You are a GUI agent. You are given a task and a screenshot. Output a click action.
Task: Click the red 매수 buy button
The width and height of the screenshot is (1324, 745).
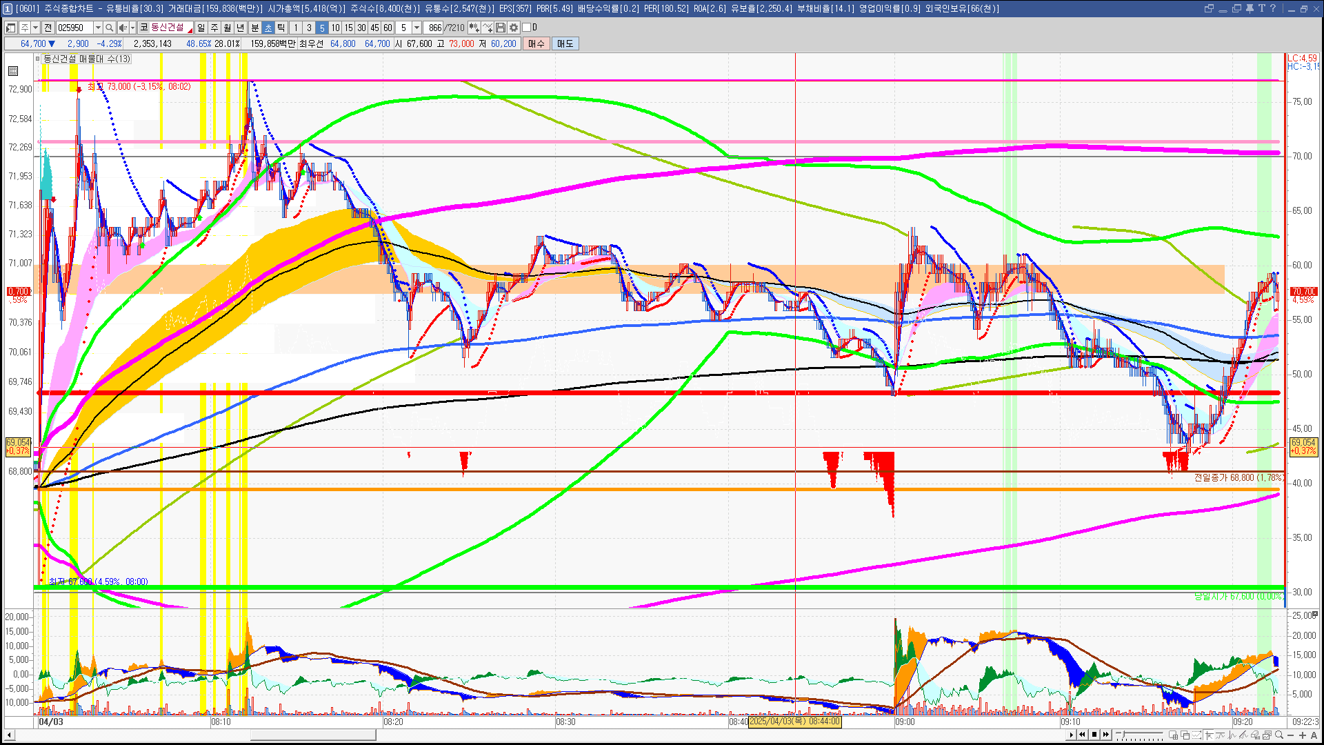tap(536, 43)
